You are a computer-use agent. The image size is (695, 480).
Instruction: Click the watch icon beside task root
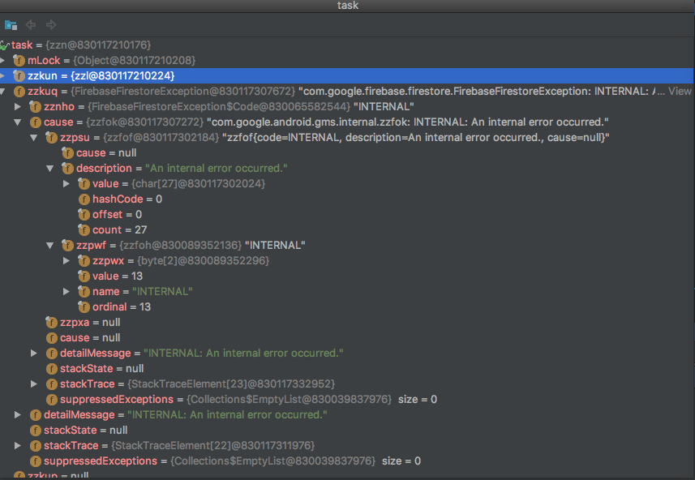coord(4,45)
